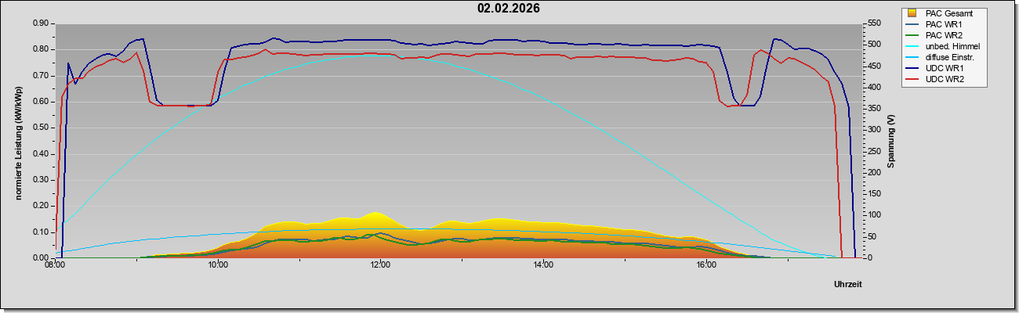Click the 12:00 tick label on time axis
The image size is (1019, 313).
380,265
